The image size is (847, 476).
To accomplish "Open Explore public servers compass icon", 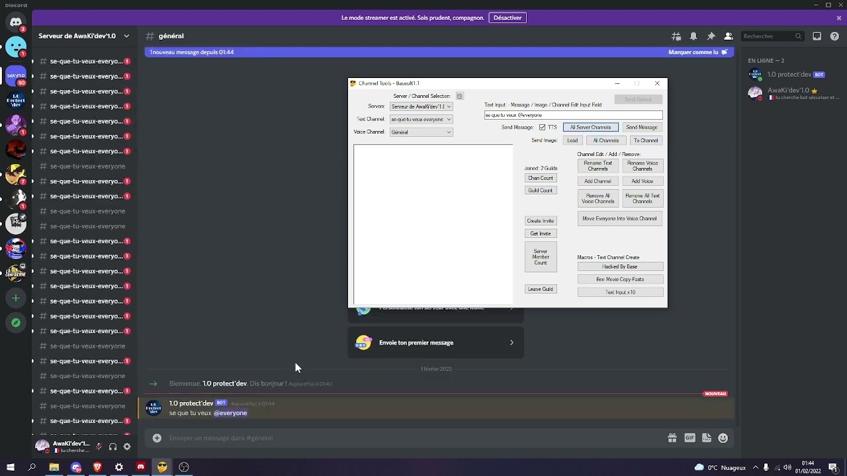I will coord(16,323).
